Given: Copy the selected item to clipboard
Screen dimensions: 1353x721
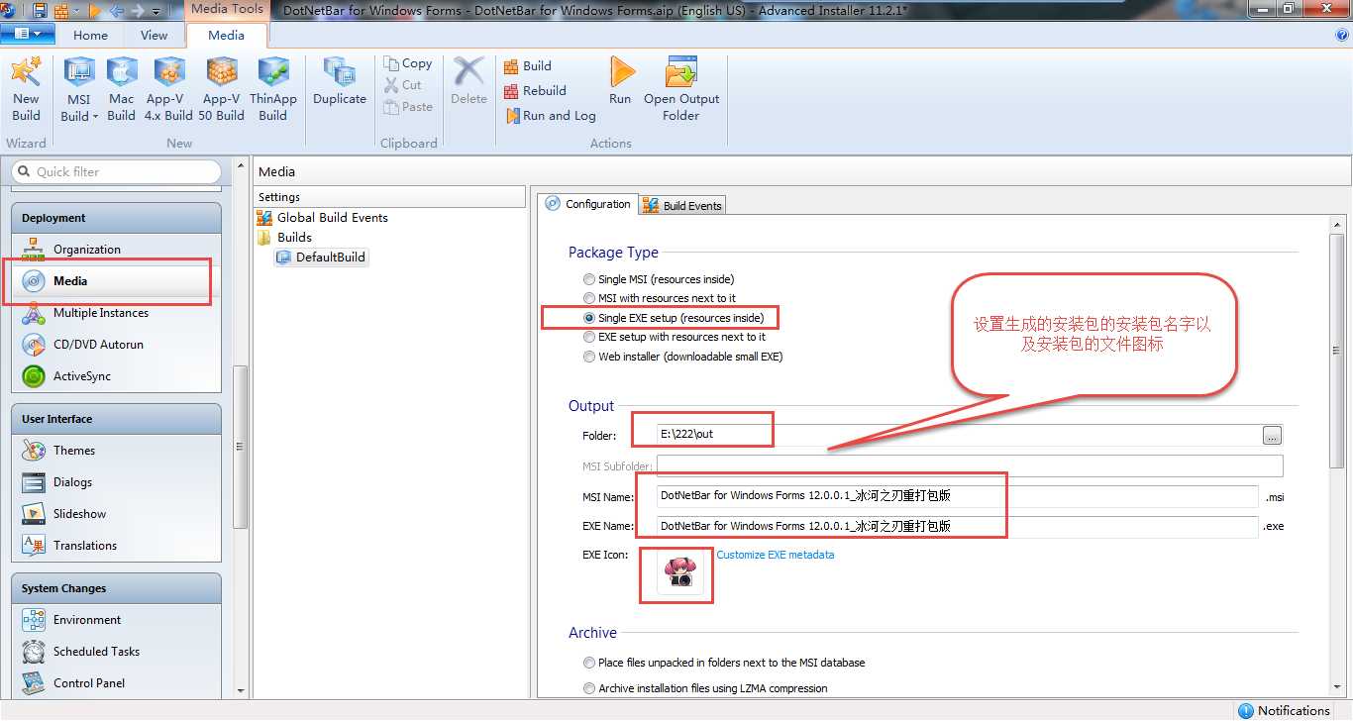Looking at the screenshot, I should [408, 62].
